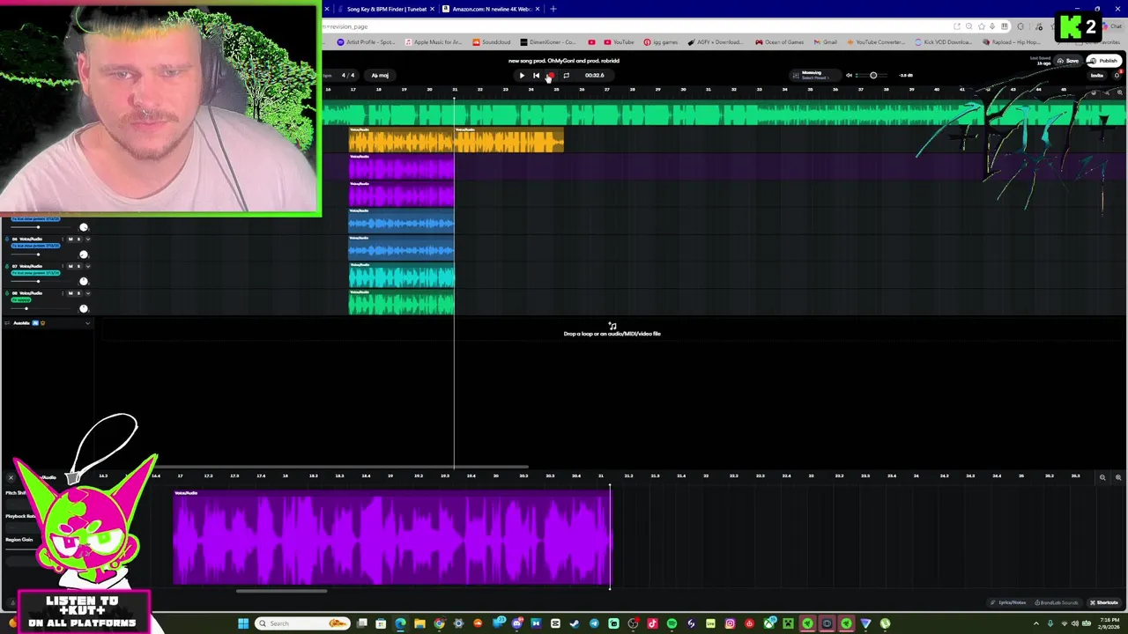This screenshot has width=1128, height=634.
Task: Click the taskbar Search box
Action: (302, 623)
